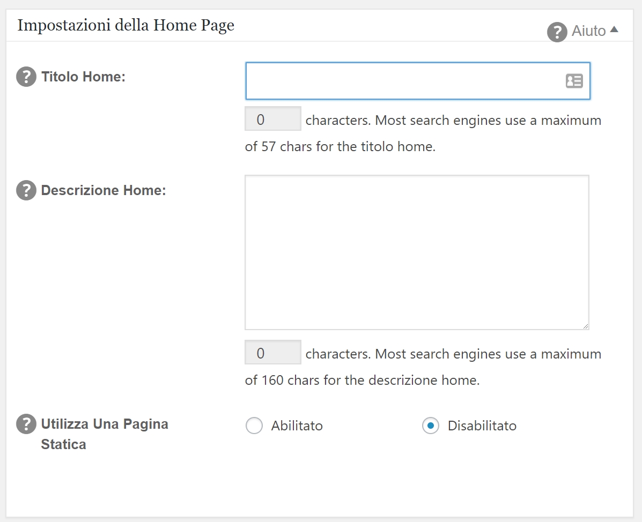Focus the Descrizione Home text area
The image size is (642, 522).
(416, 252)
